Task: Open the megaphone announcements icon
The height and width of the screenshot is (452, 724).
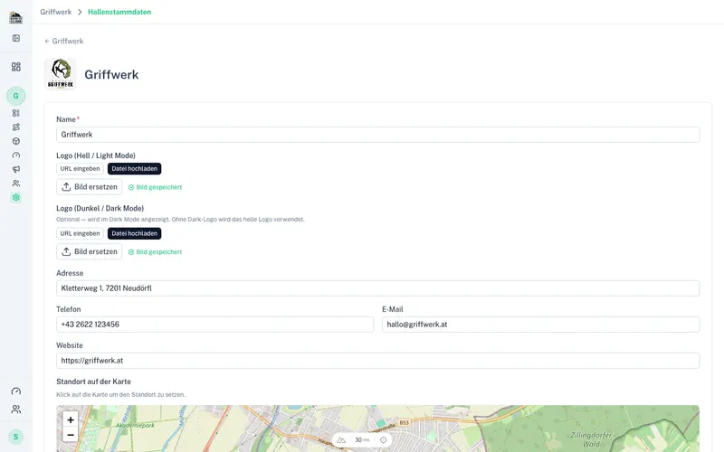Action: (x=16, y=169)
